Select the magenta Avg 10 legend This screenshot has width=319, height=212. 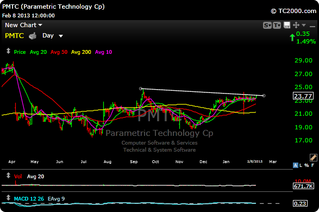(104, 52)
